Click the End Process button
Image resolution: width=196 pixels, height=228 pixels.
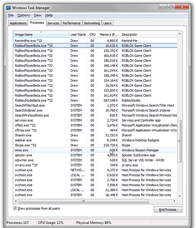pyautogui.click(x=168, y=209)
